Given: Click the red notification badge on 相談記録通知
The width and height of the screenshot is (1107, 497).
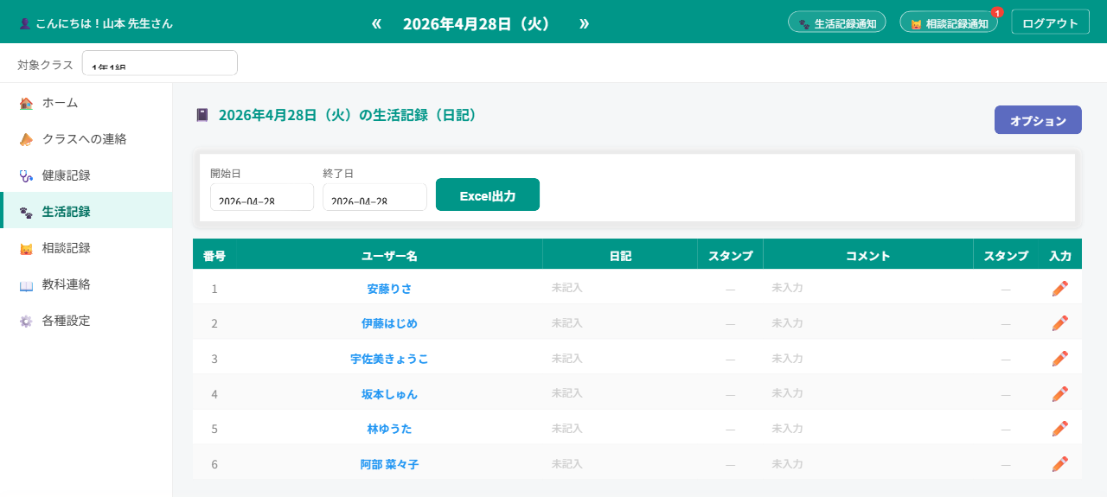Looking at the screenshot, I should pos(997,12).
